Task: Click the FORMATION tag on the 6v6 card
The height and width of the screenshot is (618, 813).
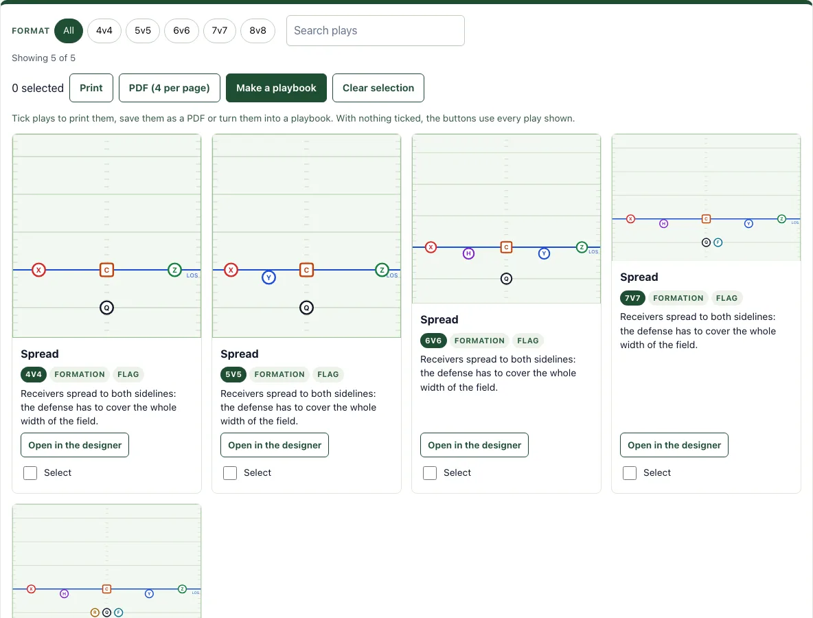Action: tap(479, 341)
